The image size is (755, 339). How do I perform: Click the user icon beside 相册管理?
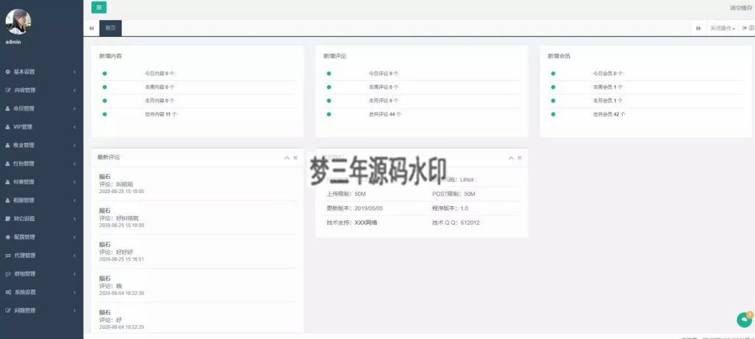coord(7,200)
